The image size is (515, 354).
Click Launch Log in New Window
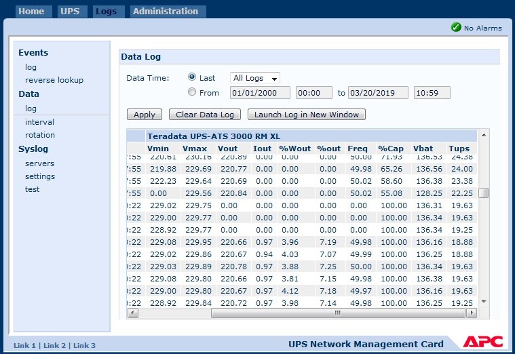[306, 115]
